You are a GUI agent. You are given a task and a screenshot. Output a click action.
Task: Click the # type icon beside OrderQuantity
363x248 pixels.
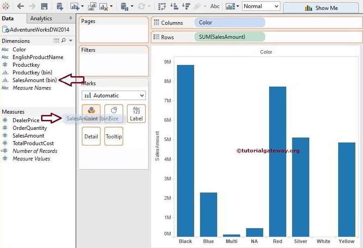coord(5,128)
